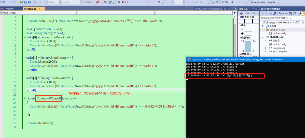Open editor tab settings gear icon

pyautogui.click(x=236, y=9)
